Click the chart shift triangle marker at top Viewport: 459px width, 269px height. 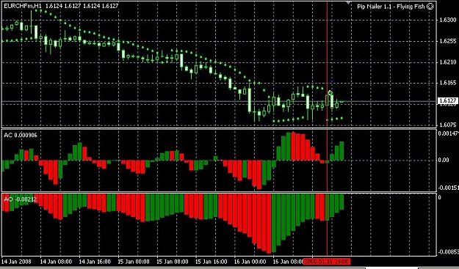348,2
